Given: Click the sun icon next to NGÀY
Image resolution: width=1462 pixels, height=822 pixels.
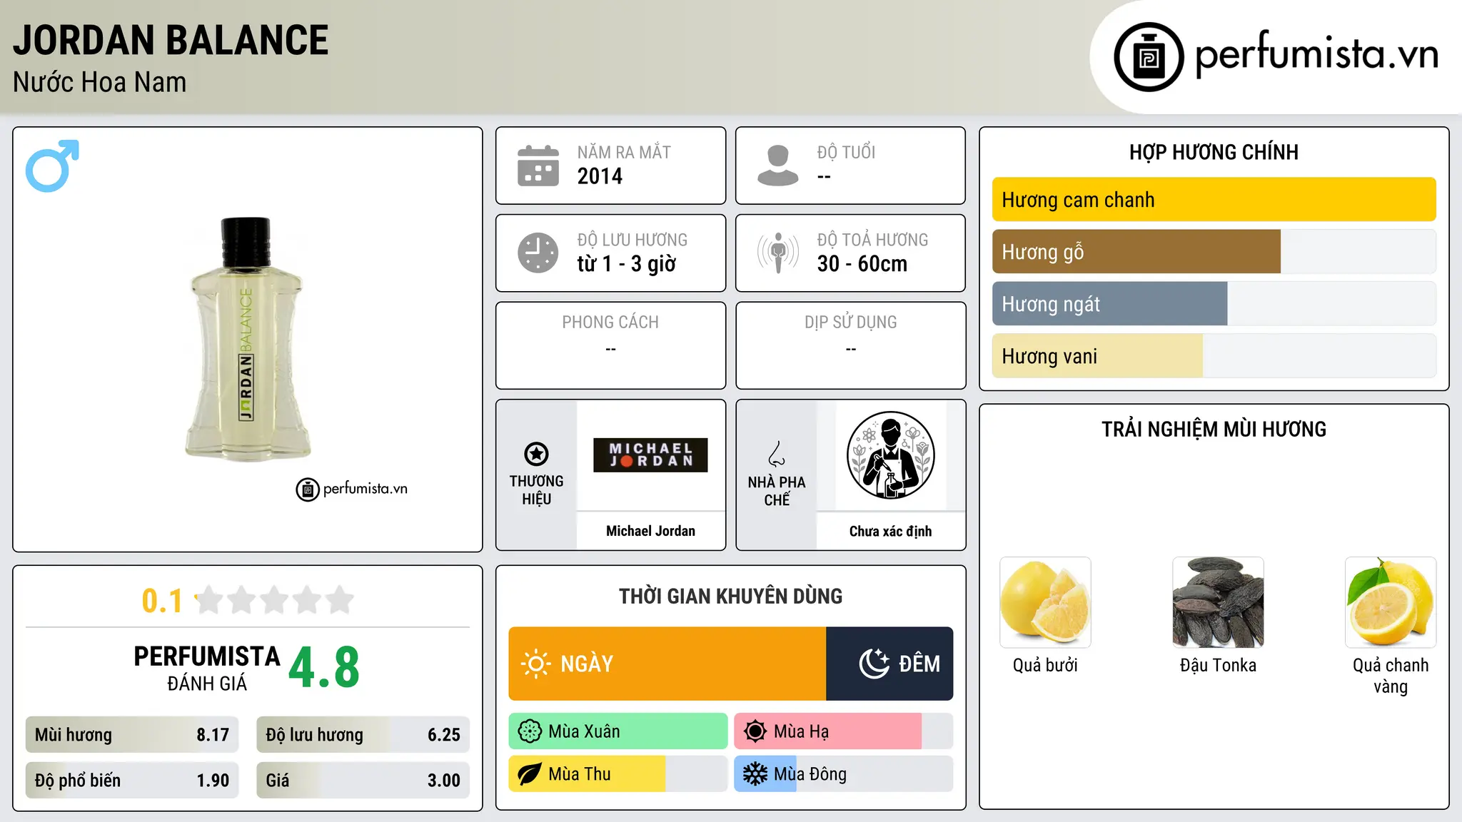Looking at the screenshot, I should tap(535, 664).
